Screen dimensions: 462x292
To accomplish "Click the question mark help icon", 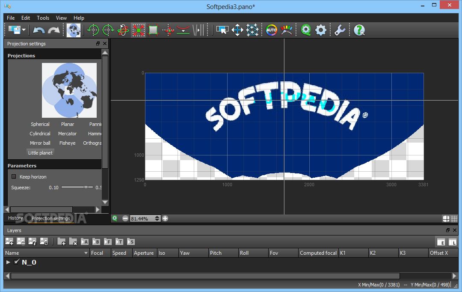I will coord(359,30).
